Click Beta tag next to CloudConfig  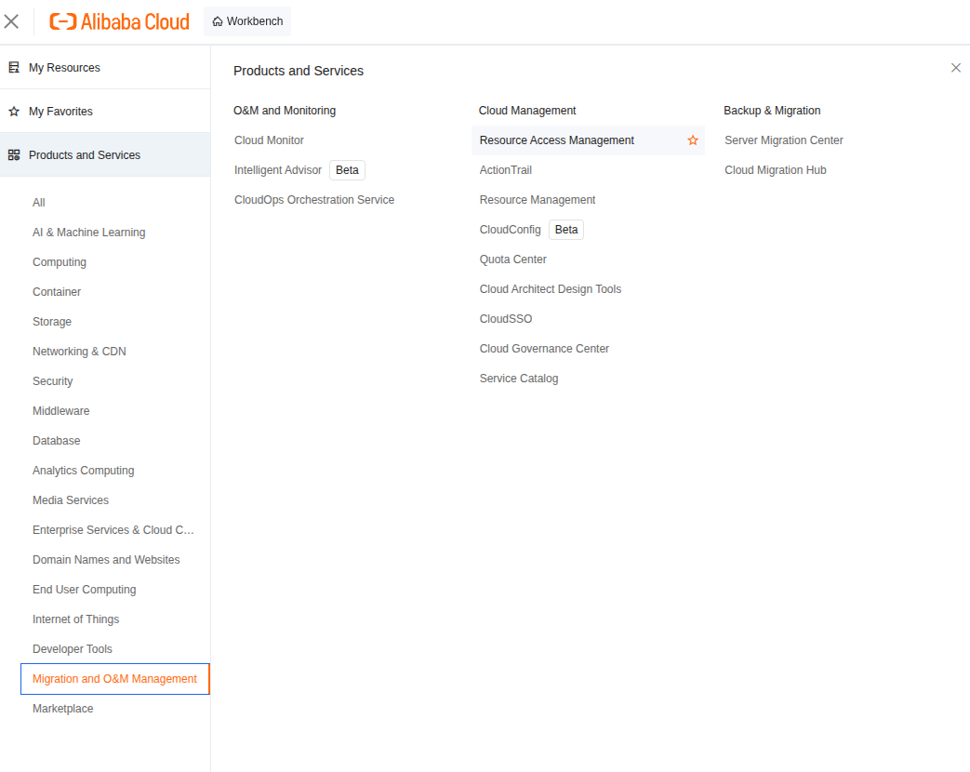point(566,230)
